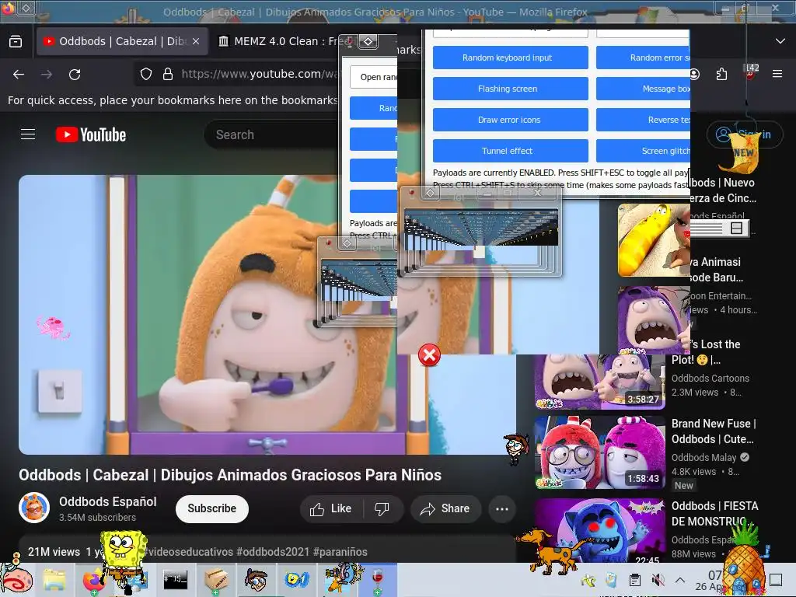The width and height of the screenshot is (796, 597).
Task: Go back using Firefox back arrow
Action: point(19,75)
